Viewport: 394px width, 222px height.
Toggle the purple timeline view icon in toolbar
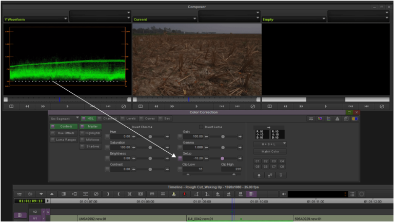click(x=251, y=194)
